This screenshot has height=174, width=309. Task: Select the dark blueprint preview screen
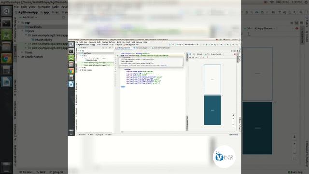click(x=212, y=110)
